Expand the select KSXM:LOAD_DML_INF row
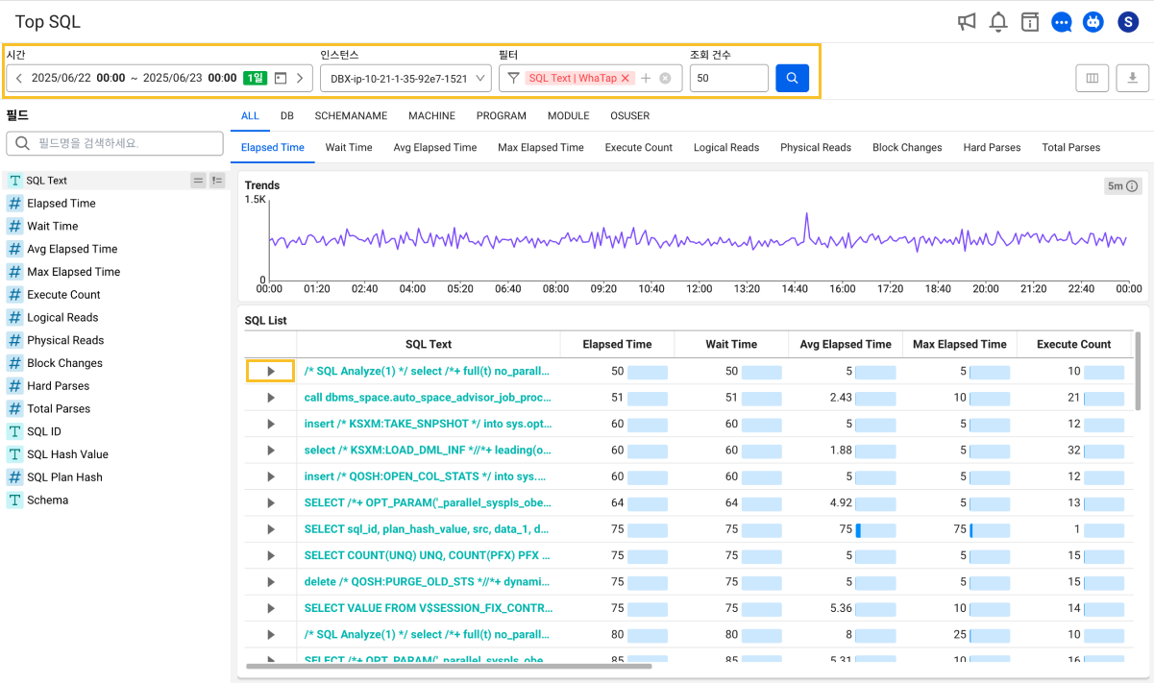This screenshot has width=1154, height=683. coord(271,450)
